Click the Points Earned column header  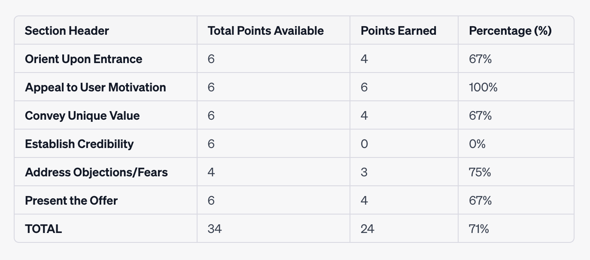point(398,31)
